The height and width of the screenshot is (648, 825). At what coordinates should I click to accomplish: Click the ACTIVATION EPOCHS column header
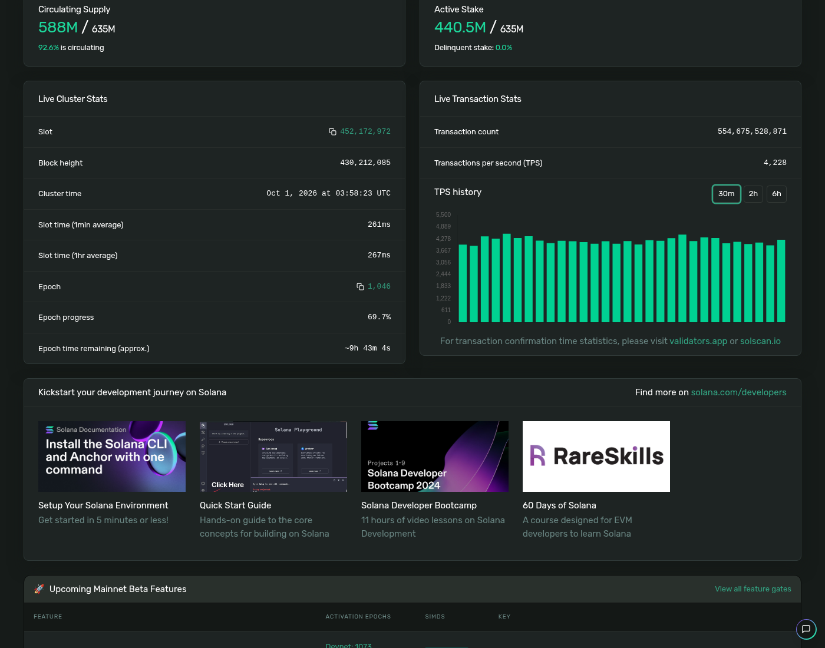pyautogui.click(x=358, y=617)
